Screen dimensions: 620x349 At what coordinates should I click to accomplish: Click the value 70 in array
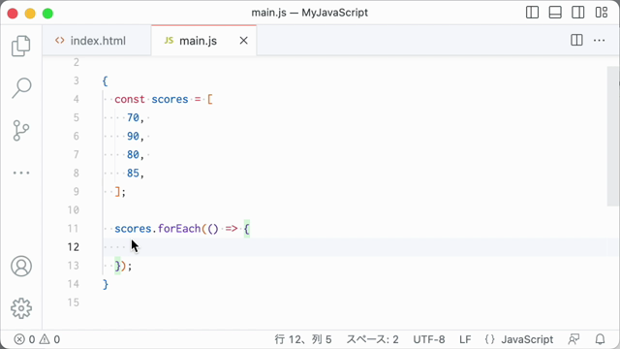(133, 117)
